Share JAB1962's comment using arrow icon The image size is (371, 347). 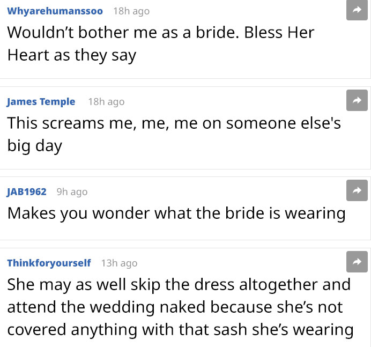[x=357, y=189]
